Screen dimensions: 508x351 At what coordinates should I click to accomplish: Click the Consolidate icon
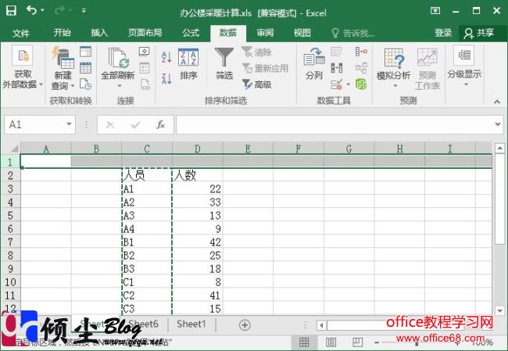(361, 52)
